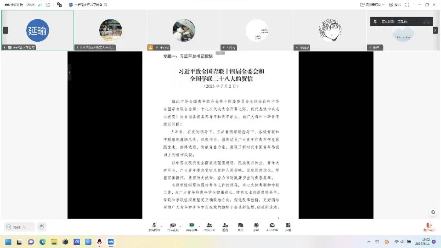441x248 pixels.
Task: Click the Invite icon in toolbar
Action: [x=225, y=226]
